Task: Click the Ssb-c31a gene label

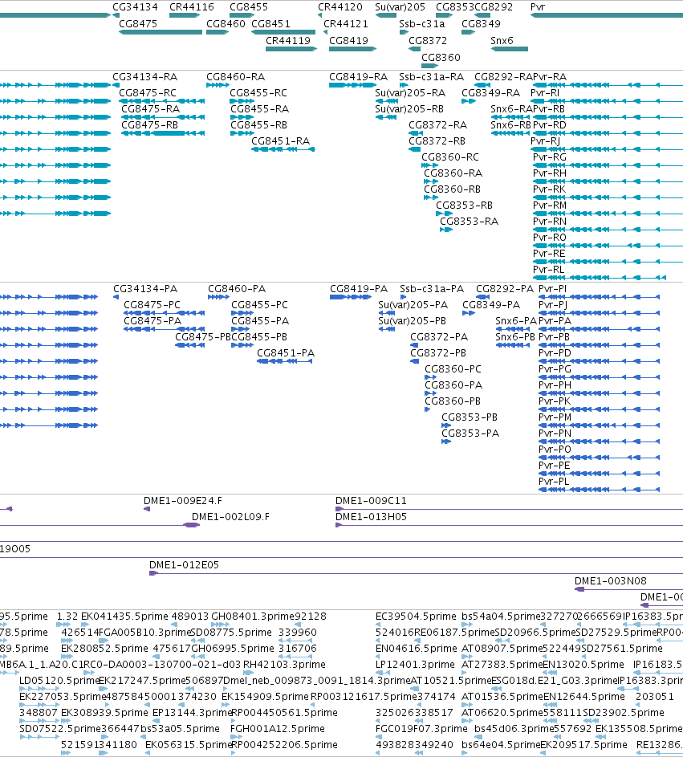Action: [x=422, y=23]
